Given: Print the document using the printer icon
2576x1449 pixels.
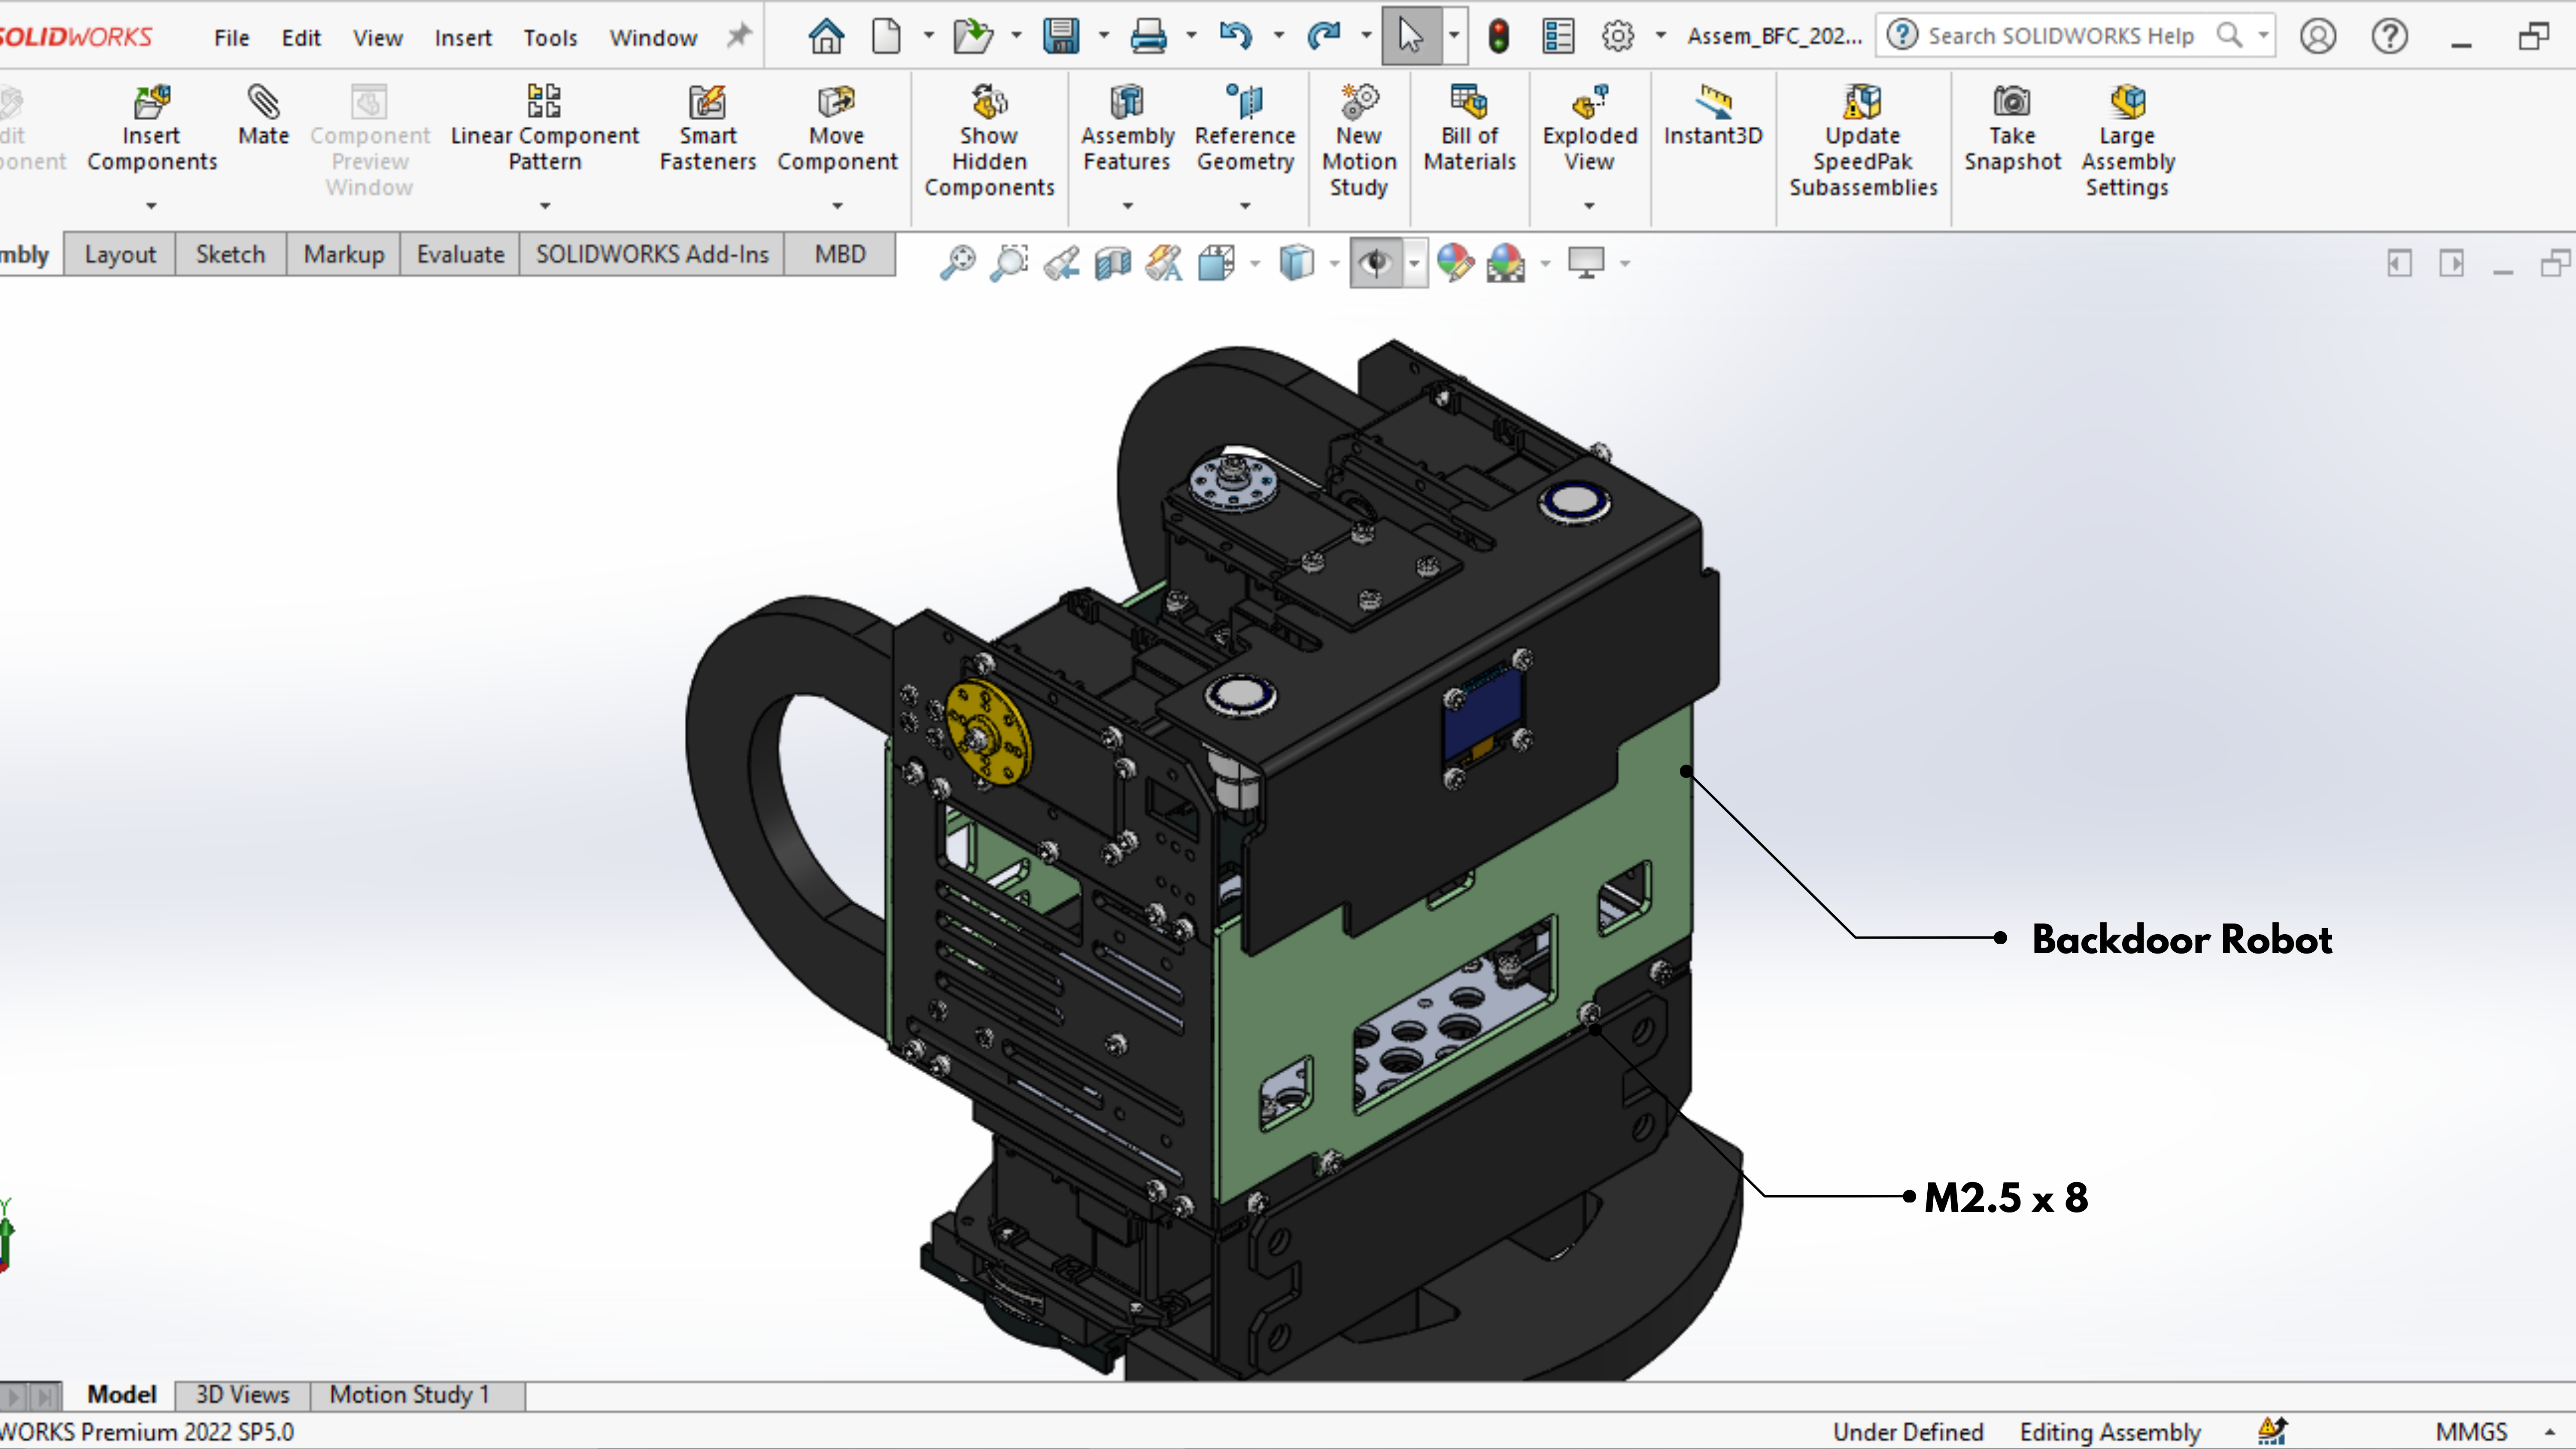Looking at the screenshot, I should (1148, 37).
